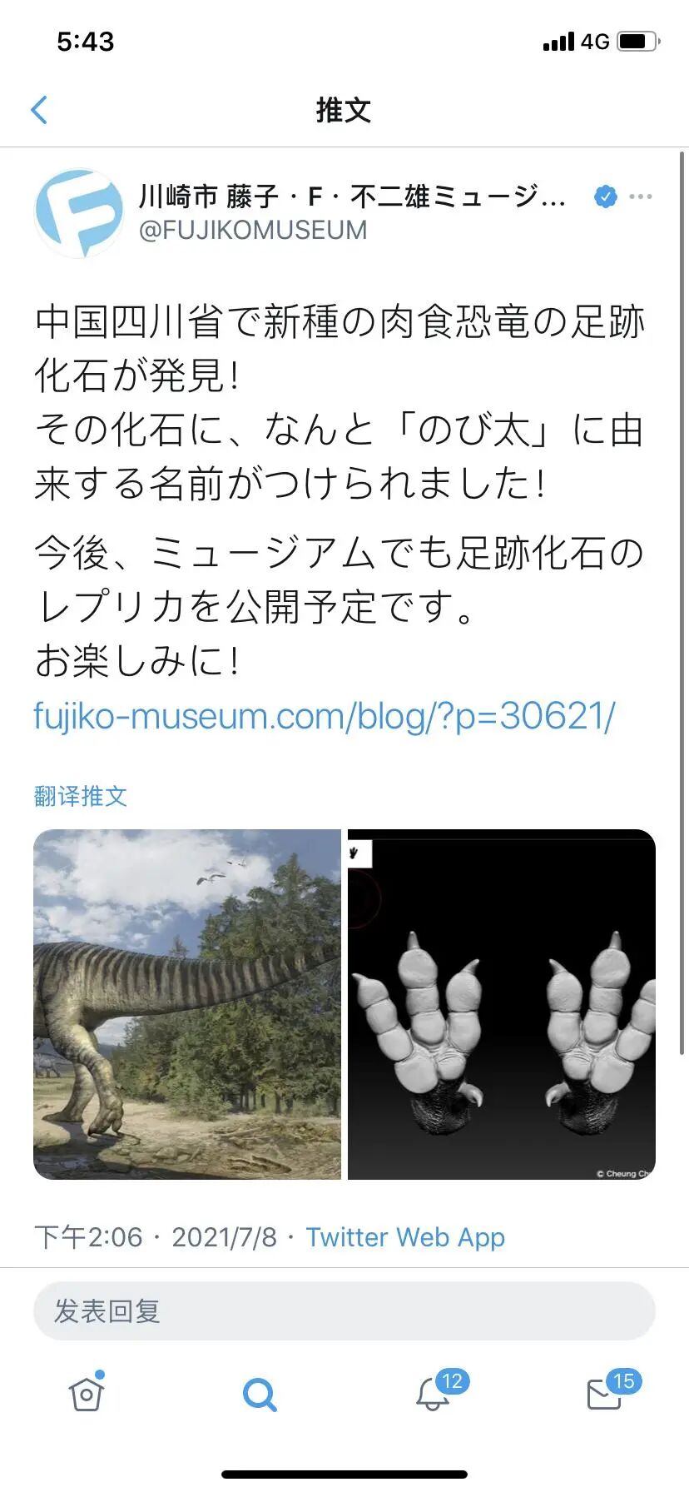
Task: Open the Search tab magnifier icon
Action: tap(260, 1394)
